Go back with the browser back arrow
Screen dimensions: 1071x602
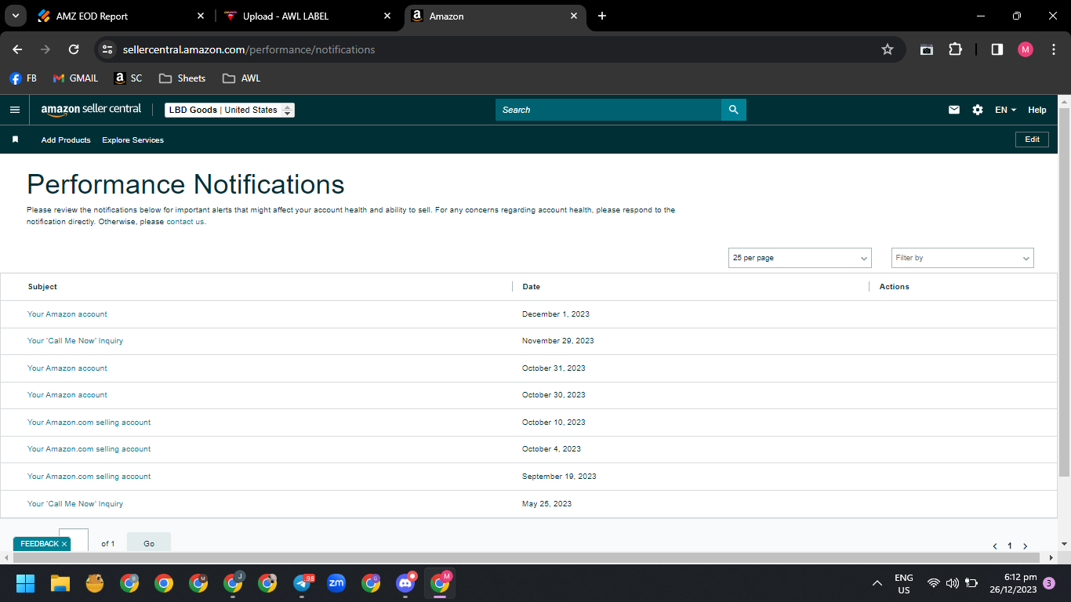pos(17,49)
